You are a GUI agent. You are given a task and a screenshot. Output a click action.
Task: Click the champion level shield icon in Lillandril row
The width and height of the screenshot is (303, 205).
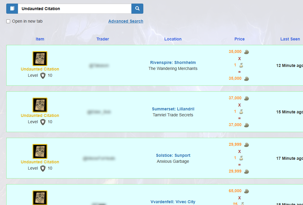43,122
